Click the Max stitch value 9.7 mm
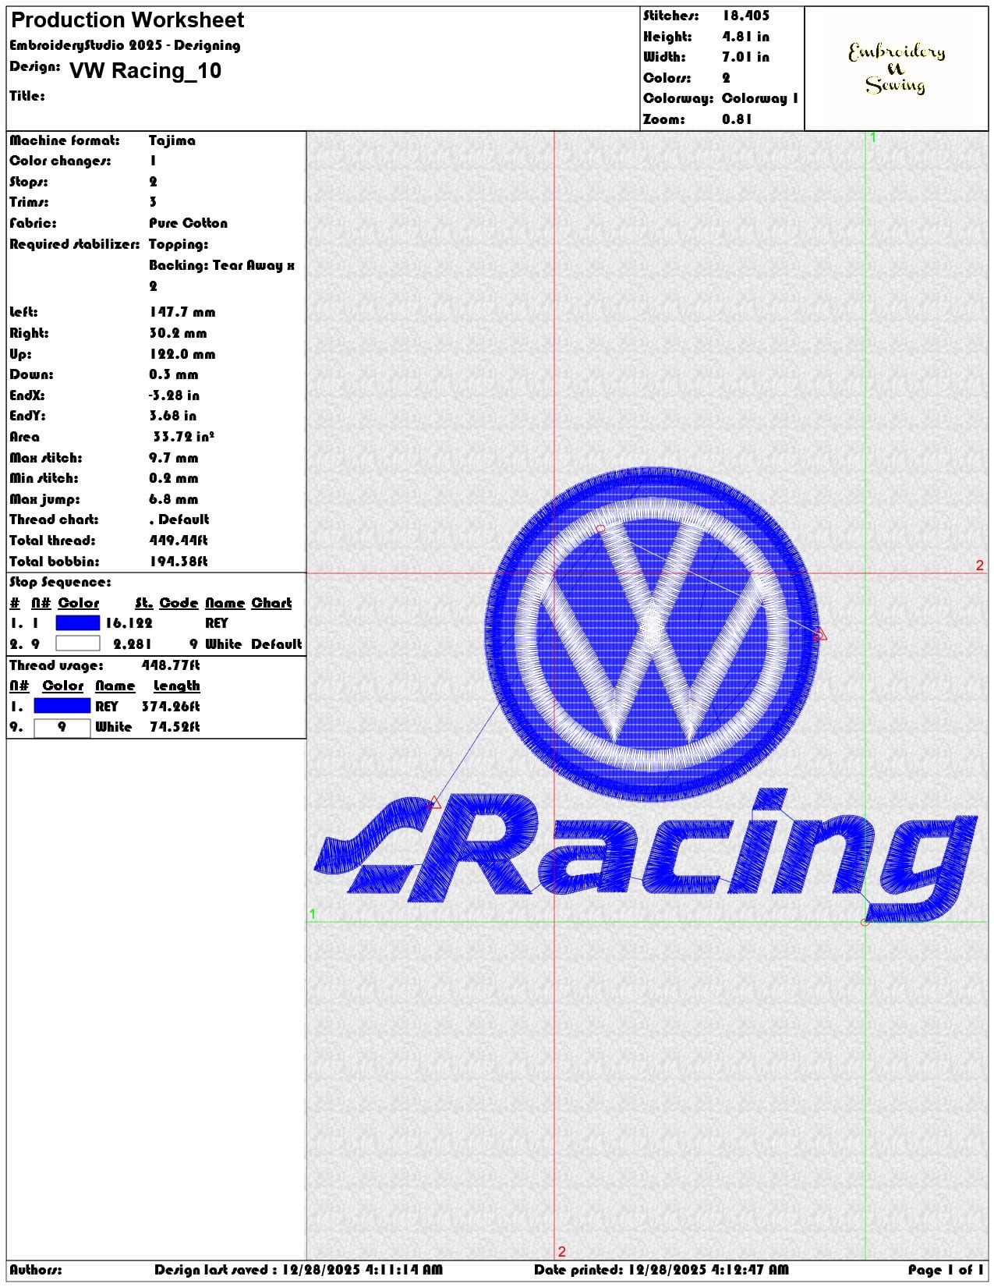Image resolution: width=994 pixels, height=1287 pixels. 174,458
